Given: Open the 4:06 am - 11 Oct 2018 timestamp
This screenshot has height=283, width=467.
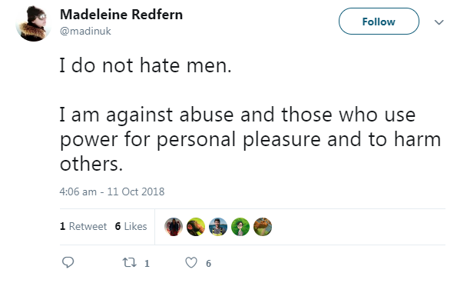Looking at the screenshot, I should (x=112, y=191).
